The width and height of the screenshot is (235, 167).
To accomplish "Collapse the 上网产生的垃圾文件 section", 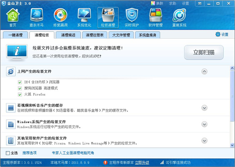I will tap(204, 72).
